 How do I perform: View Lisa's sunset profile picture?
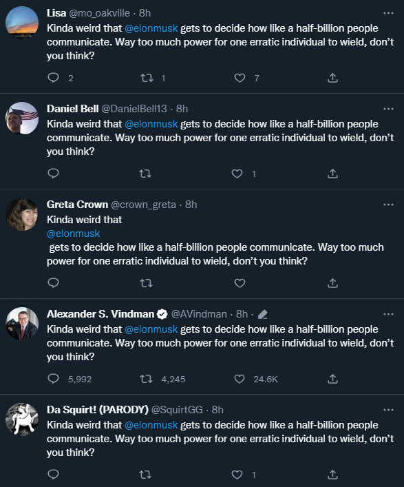pyautogui.click(x=22, y=22)
